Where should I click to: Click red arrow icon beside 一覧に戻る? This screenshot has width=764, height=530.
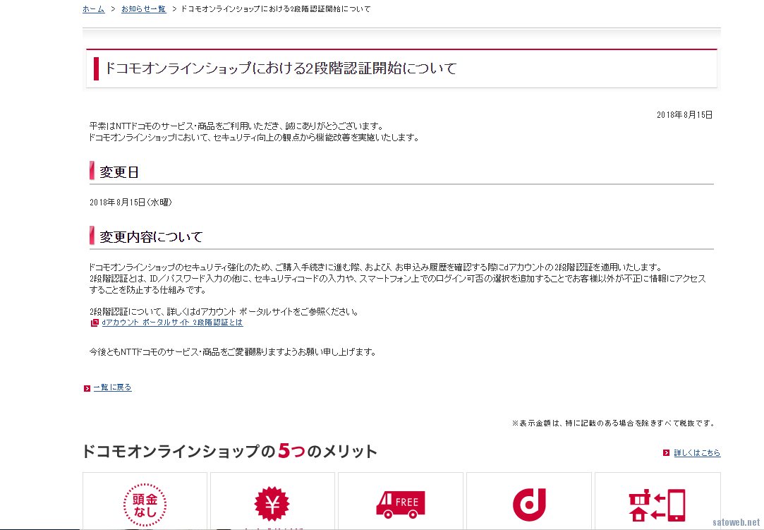click(x=87, y=388)
